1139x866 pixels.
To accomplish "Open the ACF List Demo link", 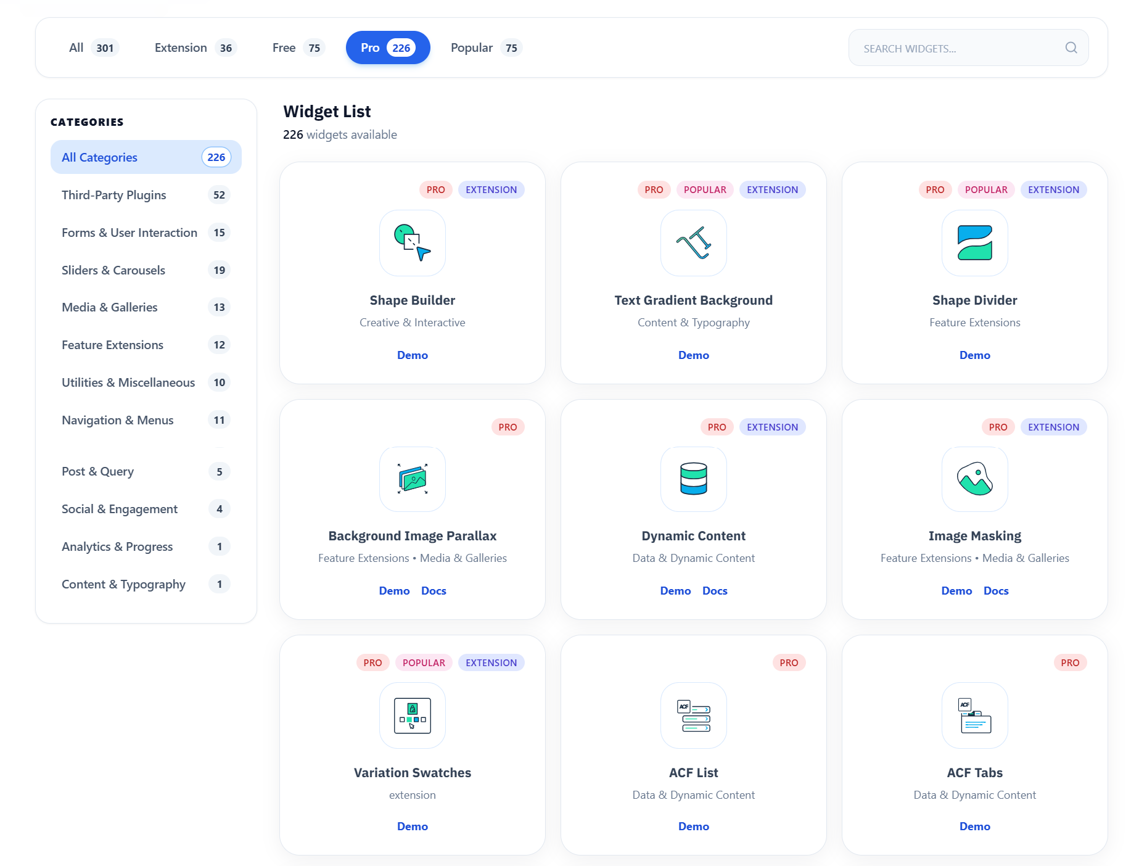I will (x=694, y=827).
